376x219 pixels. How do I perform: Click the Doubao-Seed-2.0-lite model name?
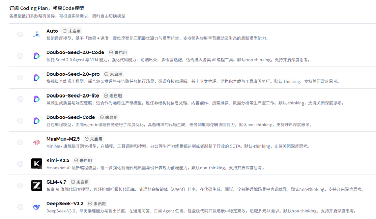tap(73, 96)
